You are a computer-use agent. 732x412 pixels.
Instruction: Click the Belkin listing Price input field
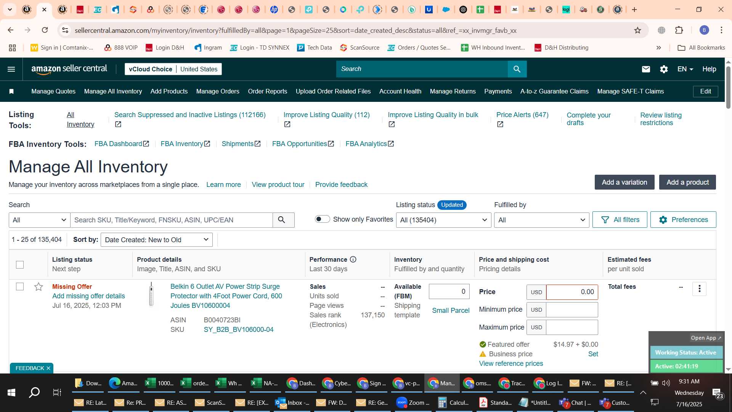[x=572, y=292]
